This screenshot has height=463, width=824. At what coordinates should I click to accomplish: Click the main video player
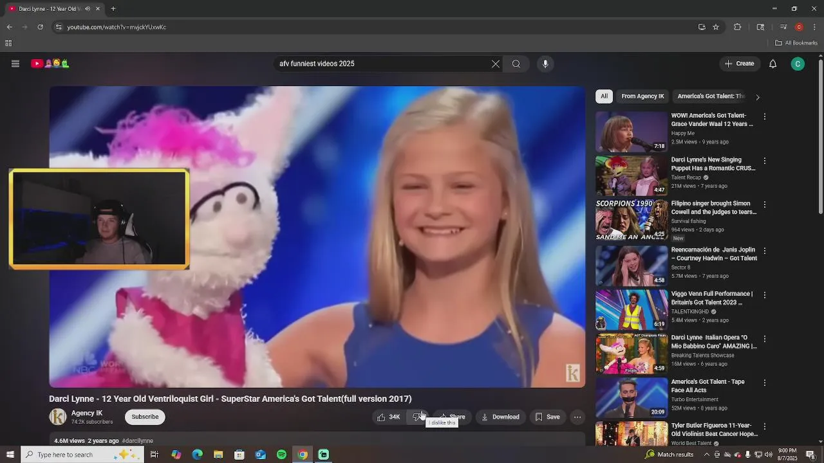click(317, 237)
